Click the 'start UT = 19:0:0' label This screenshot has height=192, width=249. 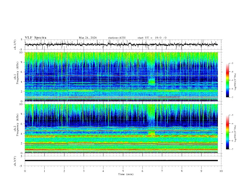(152, 38)
